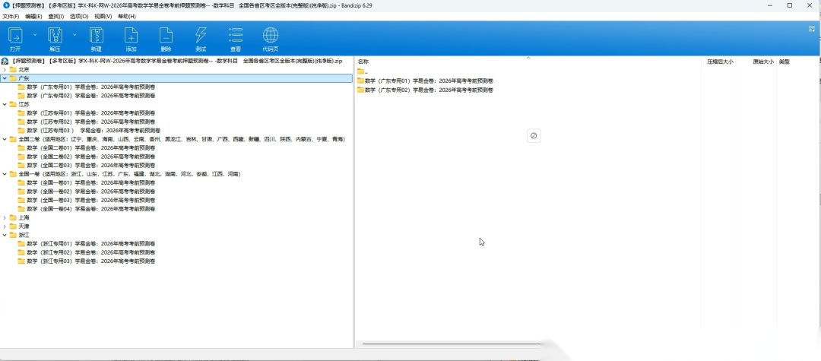
Task: Sort by the 原始大小 column header
Action: [762, 62]
